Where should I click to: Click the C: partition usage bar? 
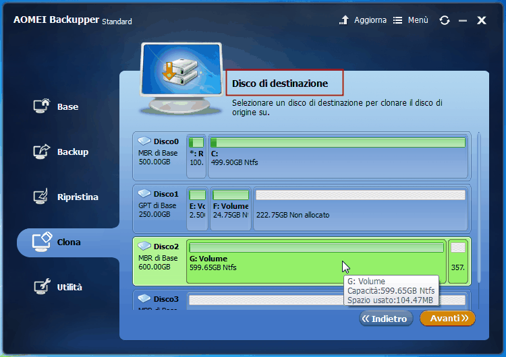[x=338, y=142]
